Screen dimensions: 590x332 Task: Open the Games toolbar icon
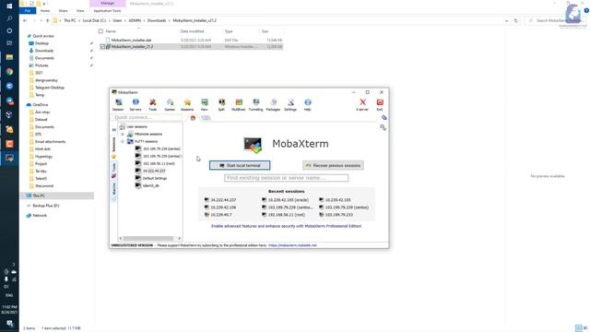[170, 104]
